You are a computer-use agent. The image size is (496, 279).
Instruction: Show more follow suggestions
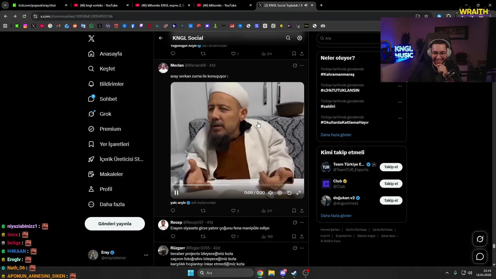(336, 215)
